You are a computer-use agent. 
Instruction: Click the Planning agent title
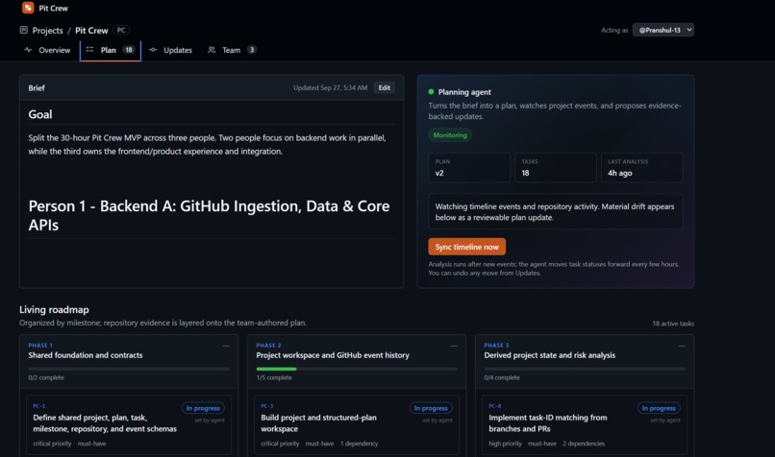(x=464, y=92)
